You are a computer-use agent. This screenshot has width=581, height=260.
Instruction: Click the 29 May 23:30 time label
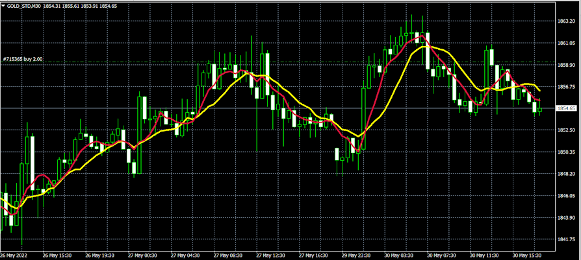[x=356, y=255]
